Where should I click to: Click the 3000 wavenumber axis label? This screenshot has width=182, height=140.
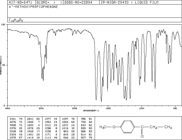[x=41, y=108]
